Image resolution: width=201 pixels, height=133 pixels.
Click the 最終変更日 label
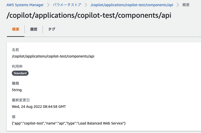pyautogui.click(x=21, y=100)
